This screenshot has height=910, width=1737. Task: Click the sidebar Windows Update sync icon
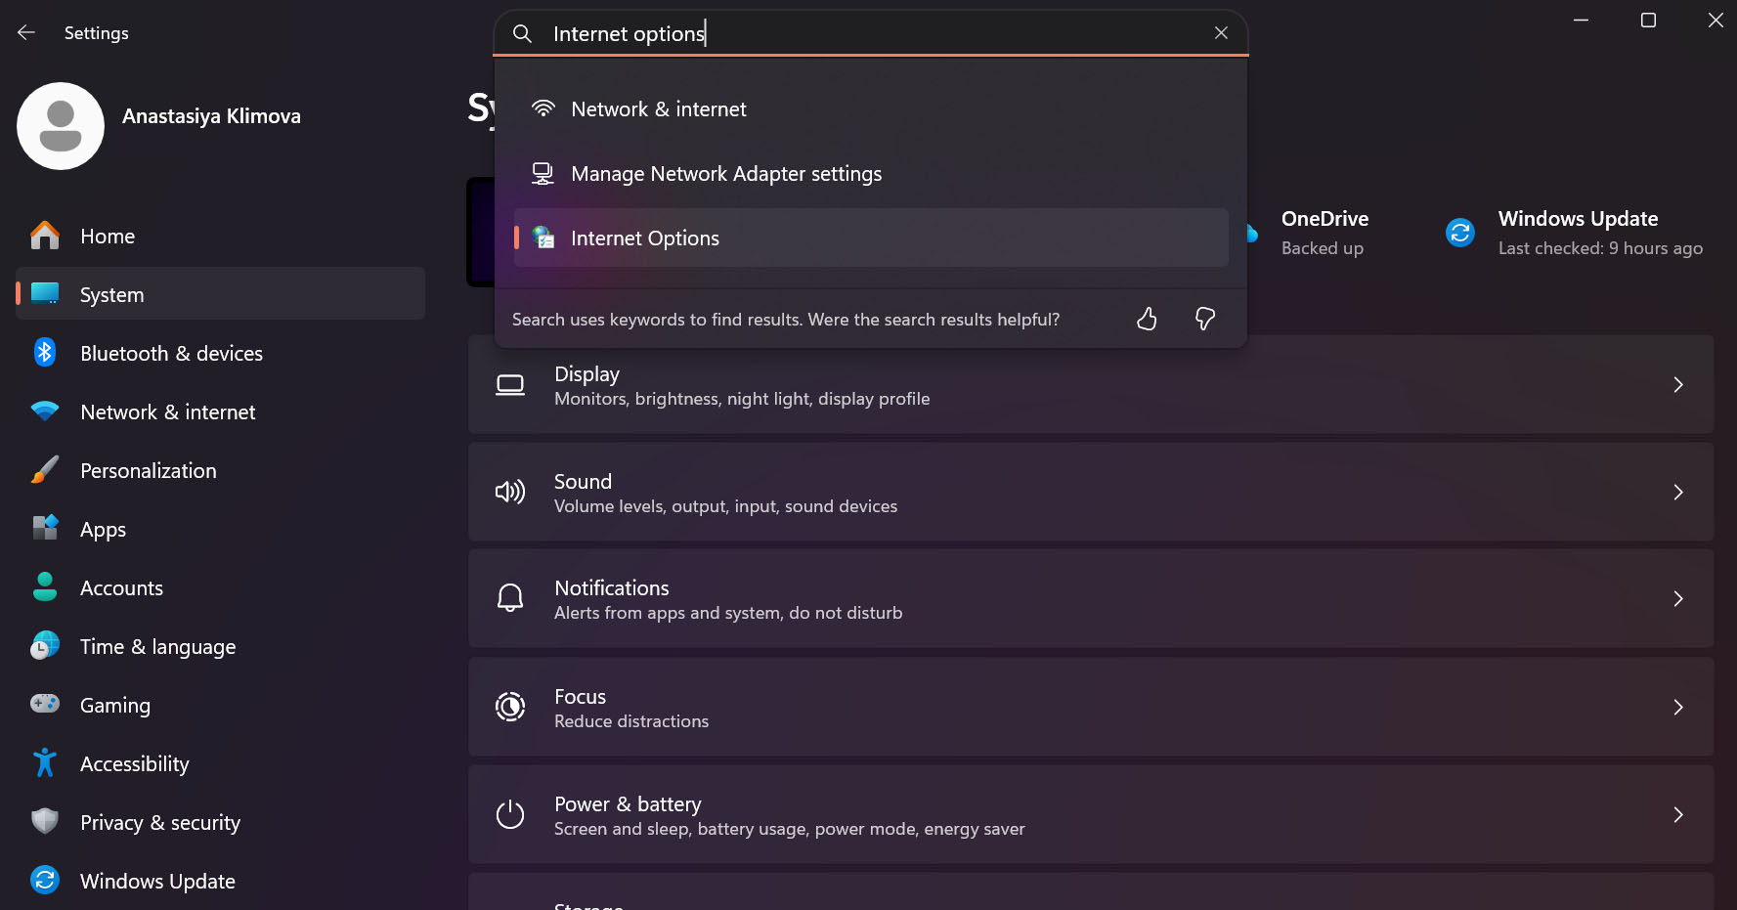(45, 880)
